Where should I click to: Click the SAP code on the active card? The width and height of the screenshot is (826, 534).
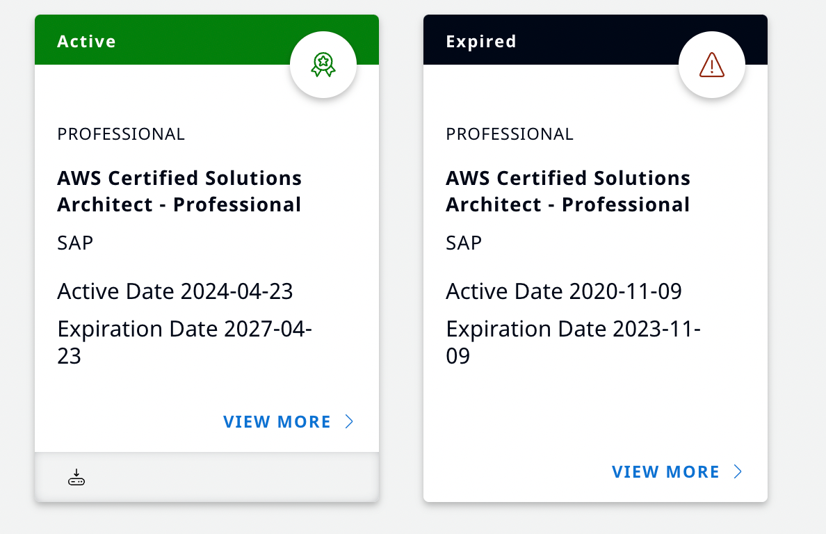[75, 243]
